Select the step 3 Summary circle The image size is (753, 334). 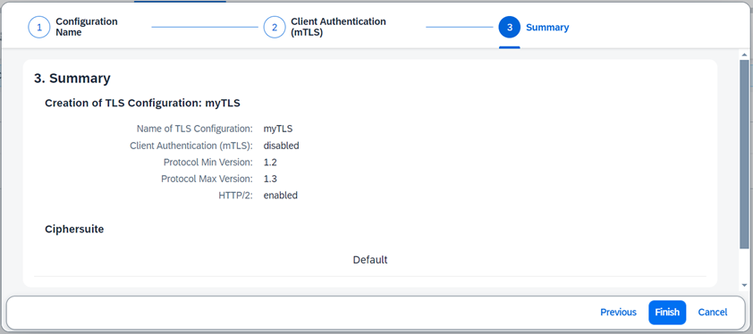pyautogui.click(x=510, y=27)
